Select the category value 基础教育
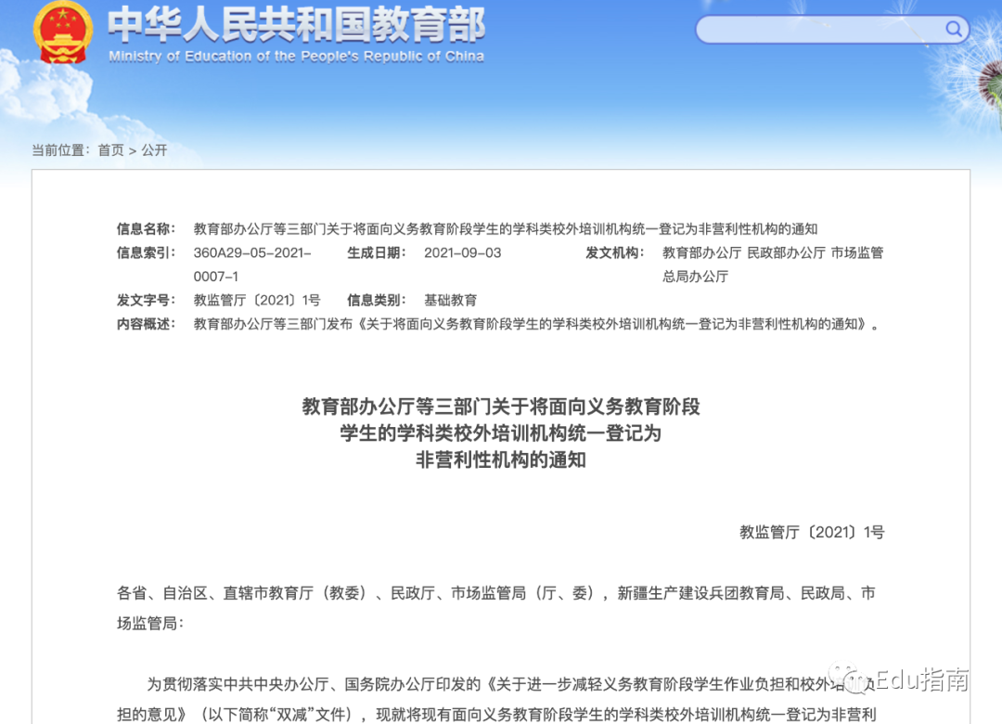Screen dimensions: 1002x724 point(451,300)
